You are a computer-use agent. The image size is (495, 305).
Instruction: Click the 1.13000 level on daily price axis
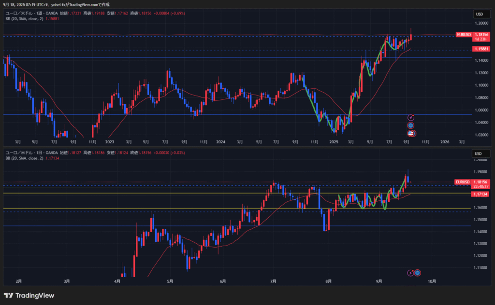coord(480,244)
